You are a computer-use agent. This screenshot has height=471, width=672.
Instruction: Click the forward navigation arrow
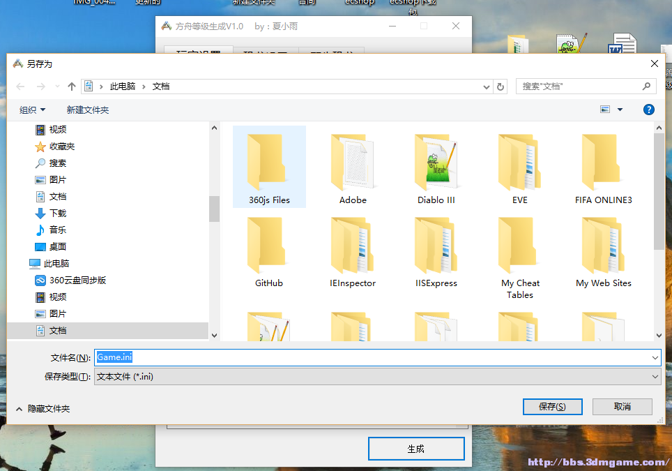click(40, 87)
